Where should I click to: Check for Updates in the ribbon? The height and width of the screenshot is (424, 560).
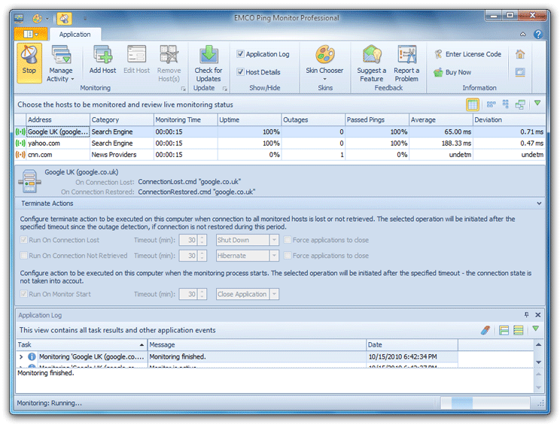tap(208, 63)
